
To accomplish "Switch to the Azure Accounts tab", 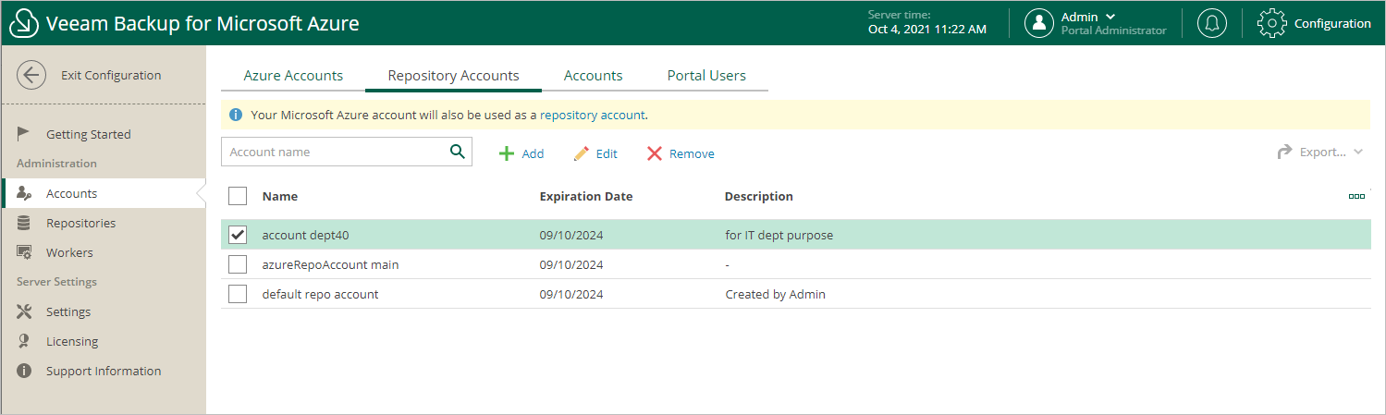I will pos(293,76).
